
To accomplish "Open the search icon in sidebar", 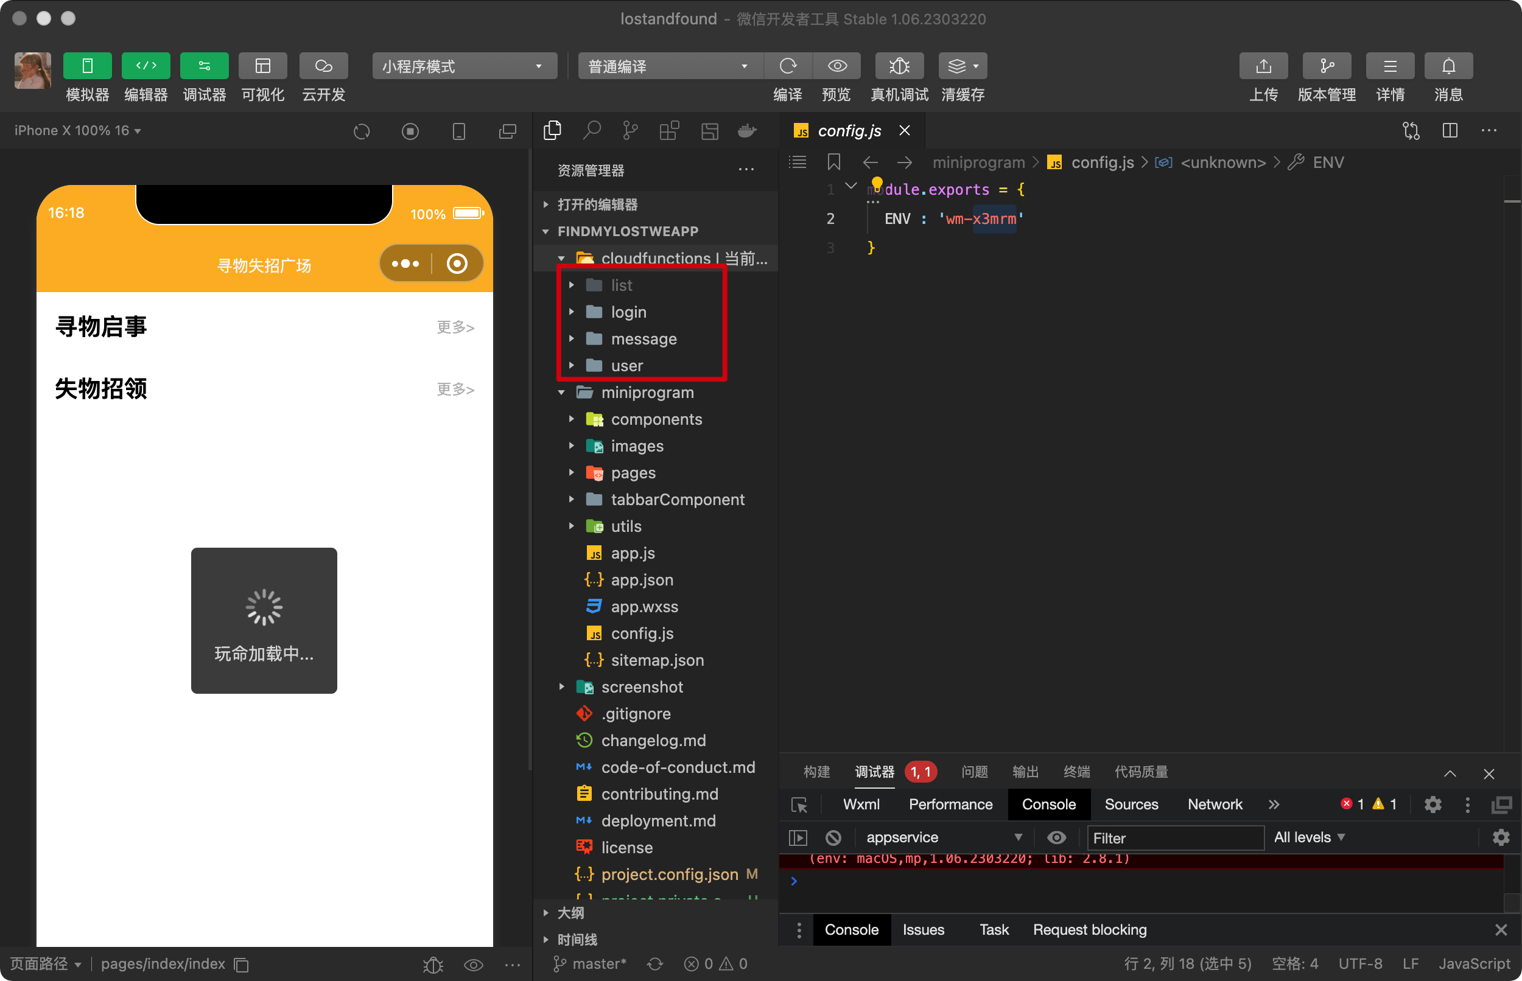I will (591, 131).
